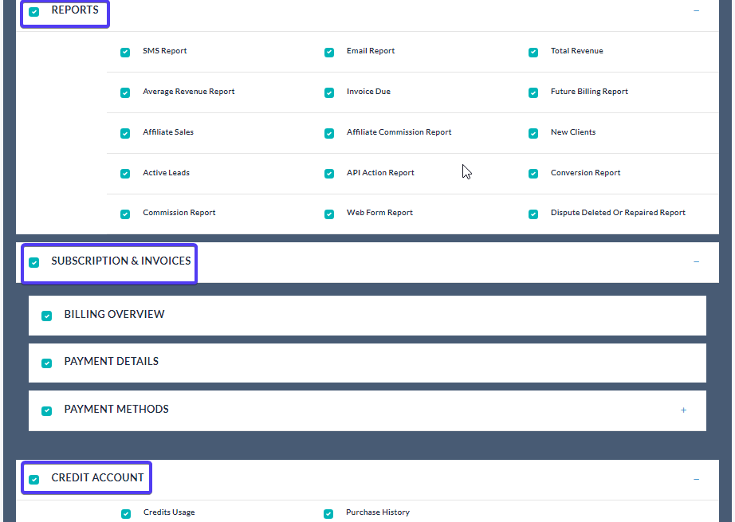Uncheck the REPORTS section master checkbox

tap(34, 12)
